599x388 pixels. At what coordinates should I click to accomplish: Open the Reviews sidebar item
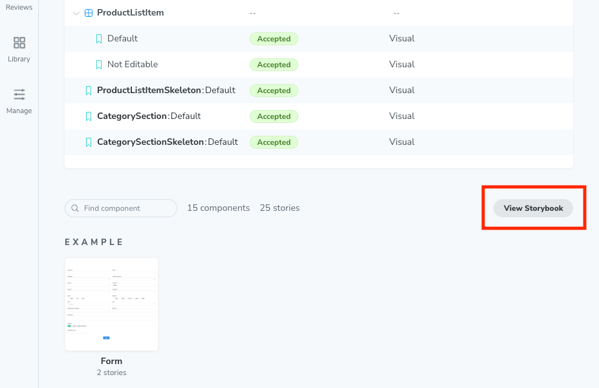pos(19,7)
